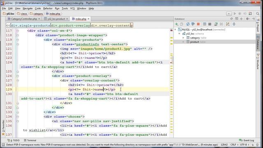This screenshot has width=263, height=148.
Task: Click the database filter icon
Action: coord(193,24)
